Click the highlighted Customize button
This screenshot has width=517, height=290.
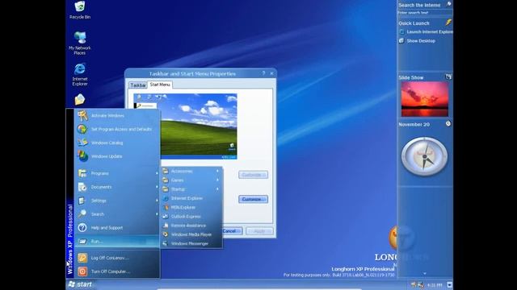pos(253,199)
